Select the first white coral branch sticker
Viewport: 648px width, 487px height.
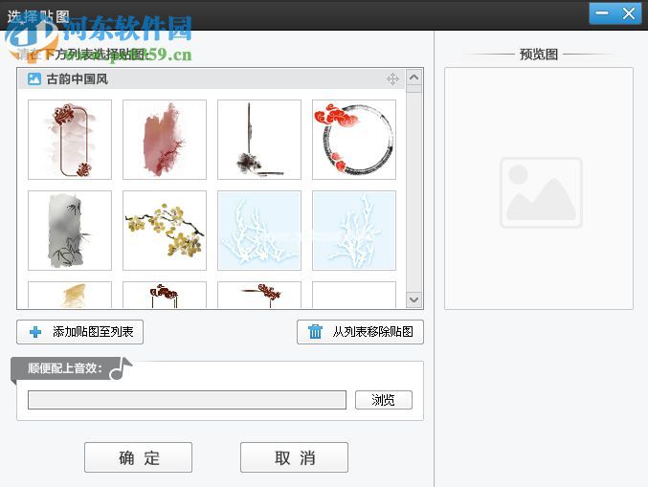[x=259, y=231]
